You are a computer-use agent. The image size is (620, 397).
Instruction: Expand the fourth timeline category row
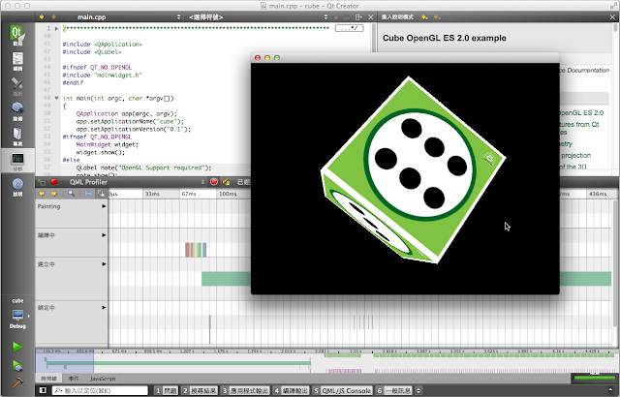(x=104, y=307)
